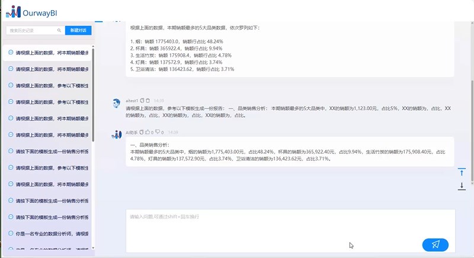Dislike the AI助手 reply with thumbs-down
This screenshot has width=474, height=258.
click(x=158, y=132)
